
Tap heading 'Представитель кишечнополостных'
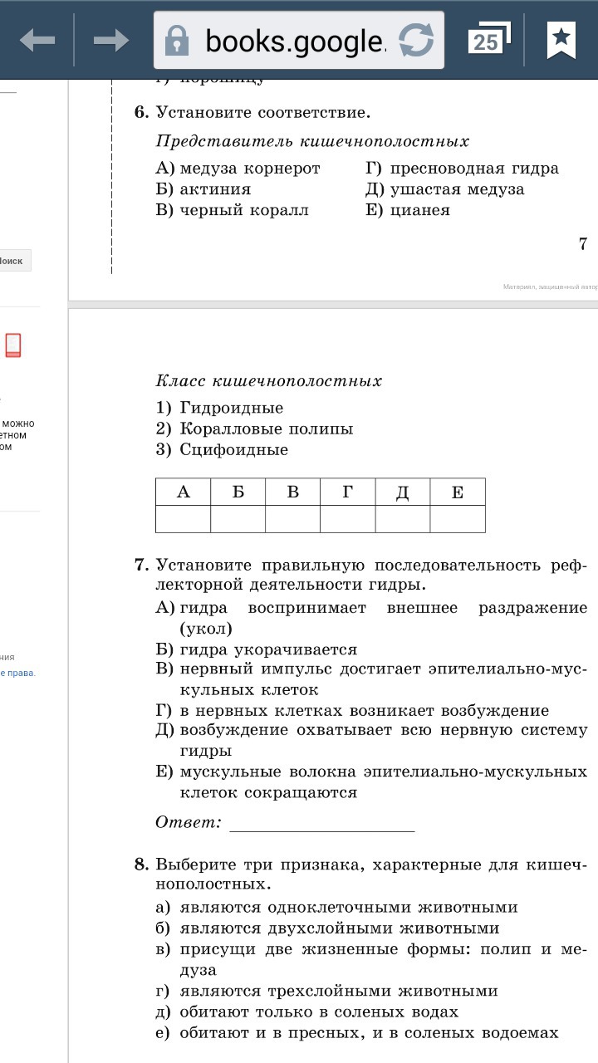[312, 142]
